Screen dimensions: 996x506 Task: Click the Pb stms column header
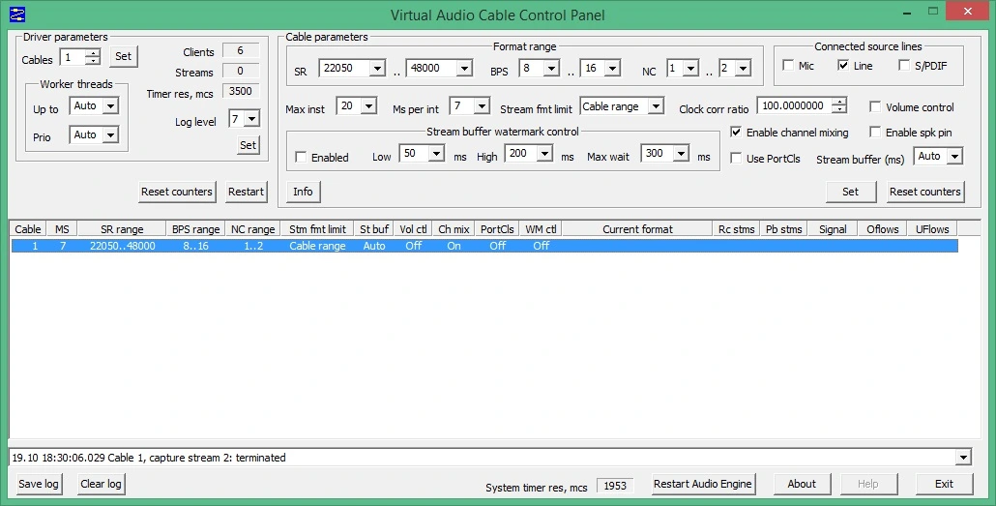(784, 229)
